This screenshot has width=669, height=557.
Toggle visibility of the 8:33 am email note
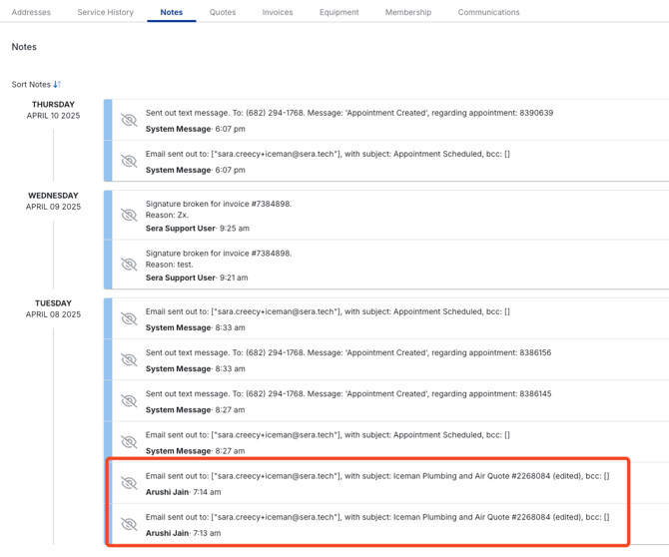(x=129, y=319)
